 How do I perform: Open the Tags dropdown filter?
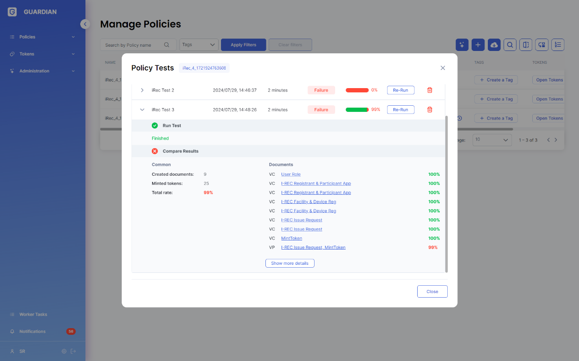(199, 45)
